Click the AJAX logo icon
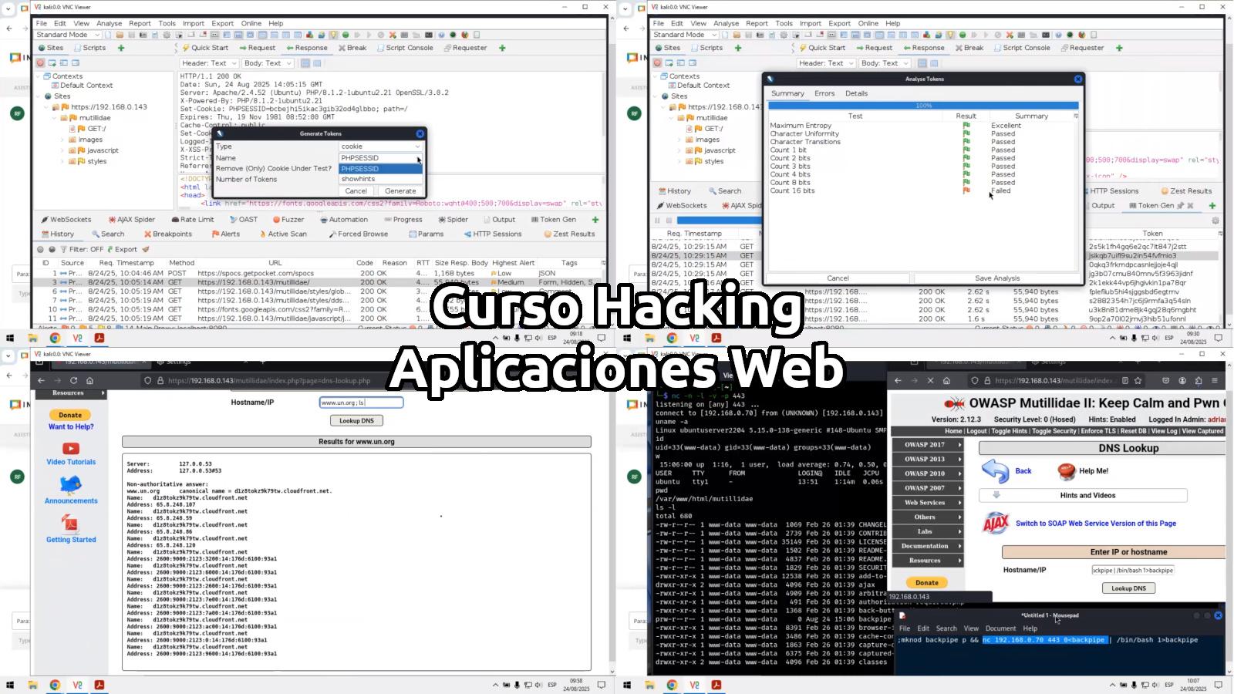Image resolution: width=1234 pixels, height=694 pixels. tap(996, 524)
